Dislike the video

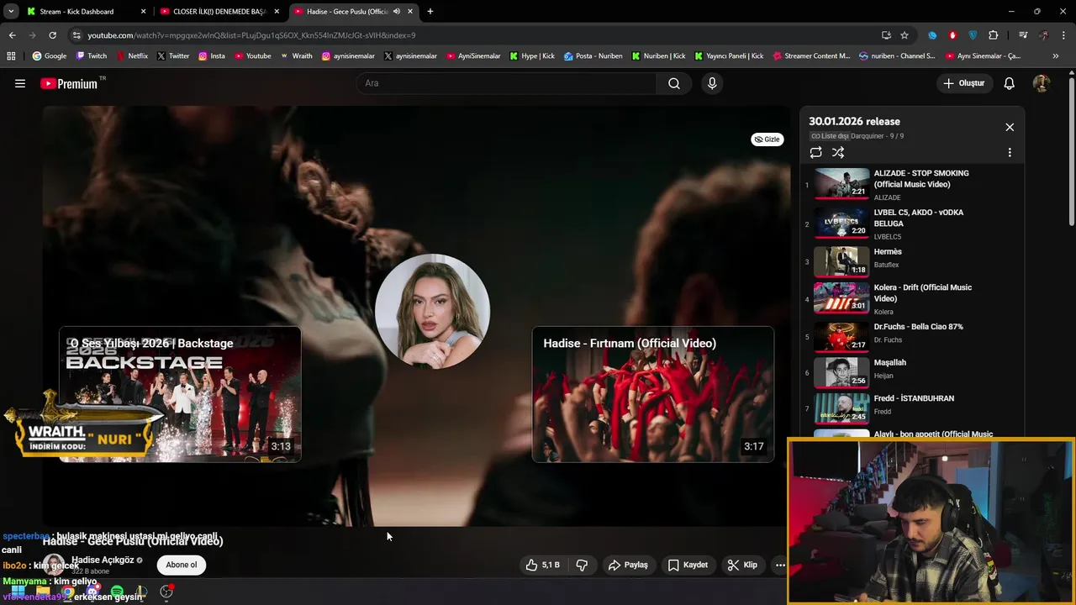pos(582,565)
